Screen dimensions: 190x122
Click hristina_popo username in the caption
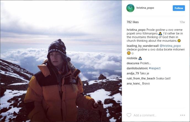(136, 30)
